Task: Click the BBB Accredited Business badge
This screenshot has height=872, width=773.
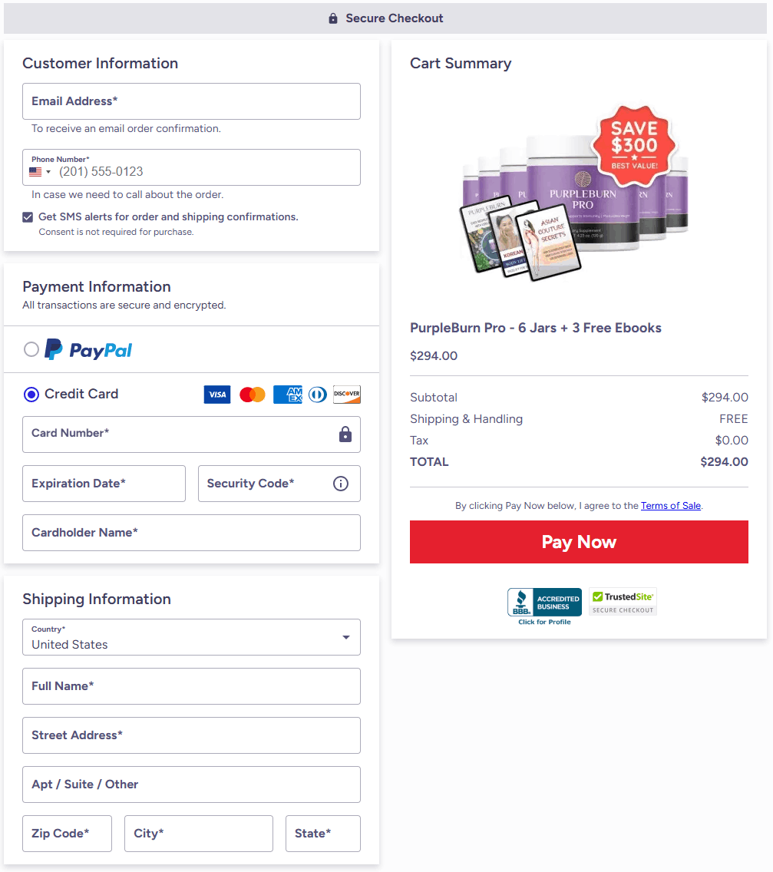Action: point(544,603)
